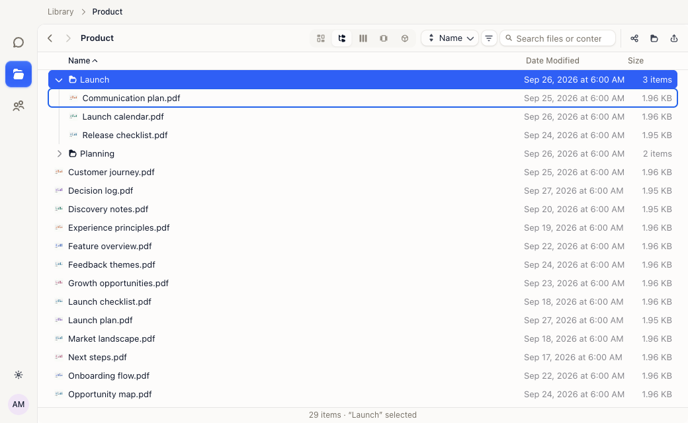
Task: Click the Next steps.pdf file icon
Action: [59, 357]
